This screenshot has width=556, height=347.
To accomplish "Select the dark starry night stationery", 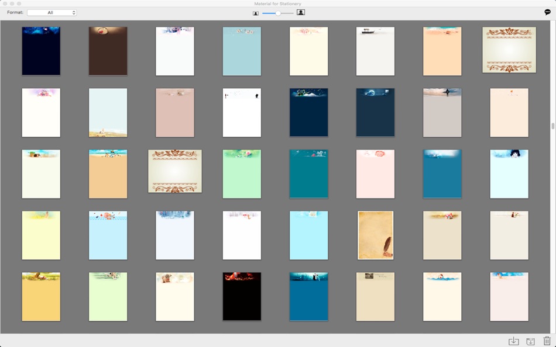I will 41,51.
